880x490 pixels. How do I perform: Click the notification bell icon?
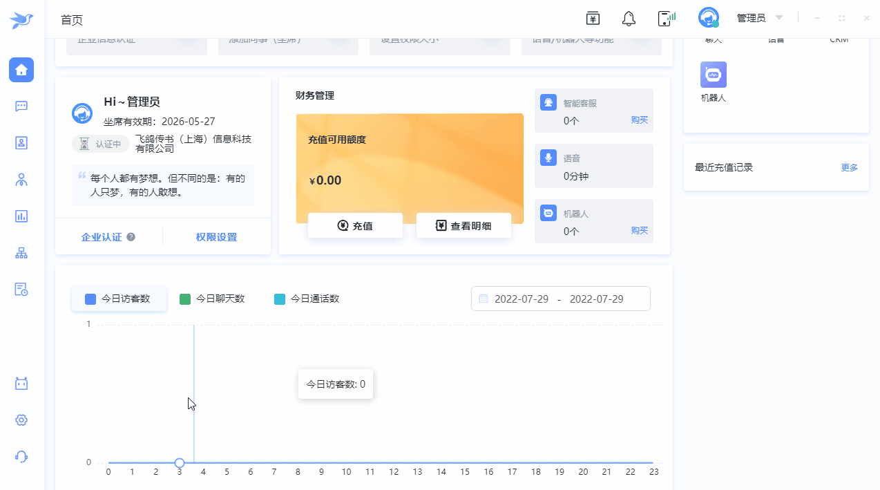(629, 19)
